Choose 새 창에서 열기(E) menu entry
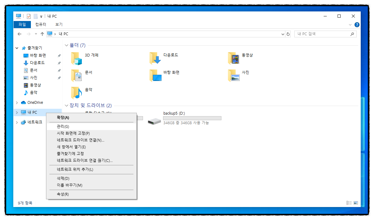The image size is (374, 220). point(91,147)
